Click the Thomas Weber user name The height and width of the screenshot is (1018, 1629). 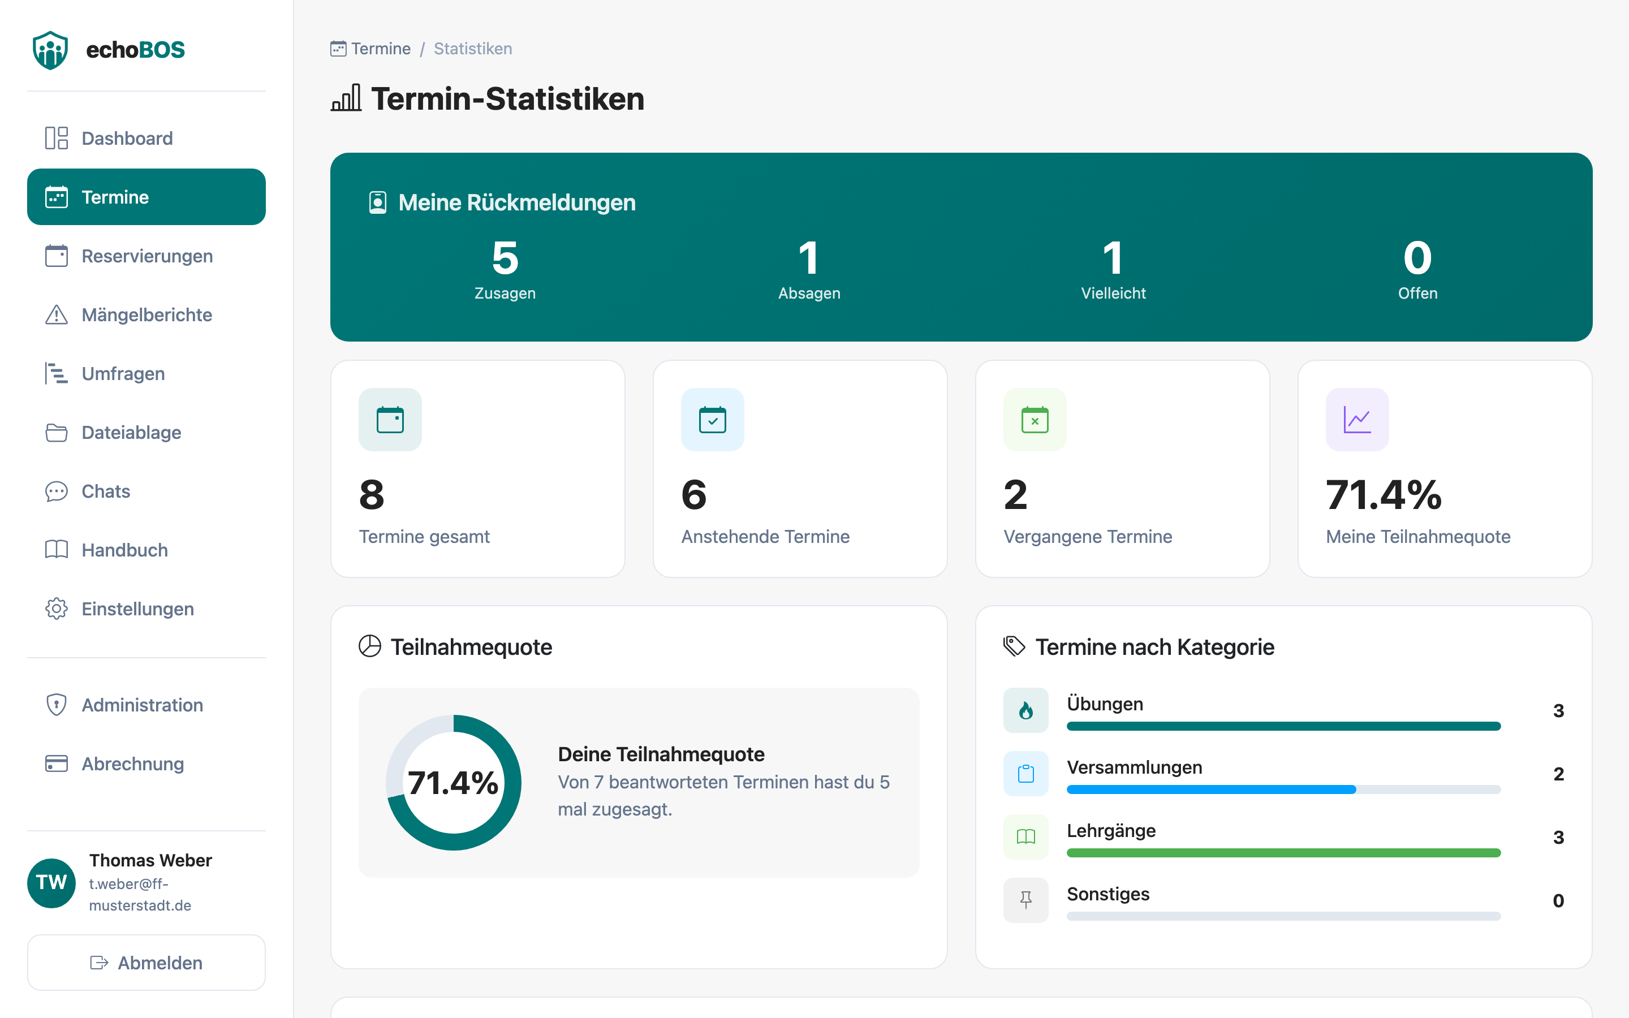(150, 860)
